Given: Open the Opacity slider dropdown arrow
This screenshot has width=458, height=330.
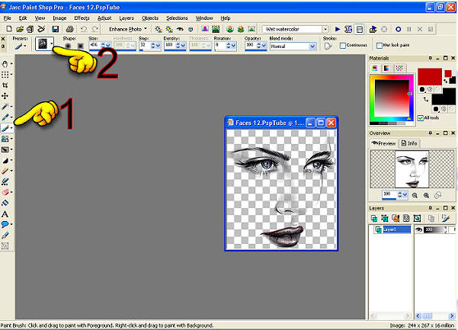Looking at the screenshot, I should coord(264,46).
